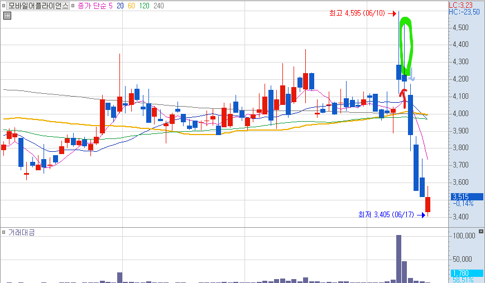Click the current price tag 3,515
This screenshot has width=485, height=283.
coord(467,196)
